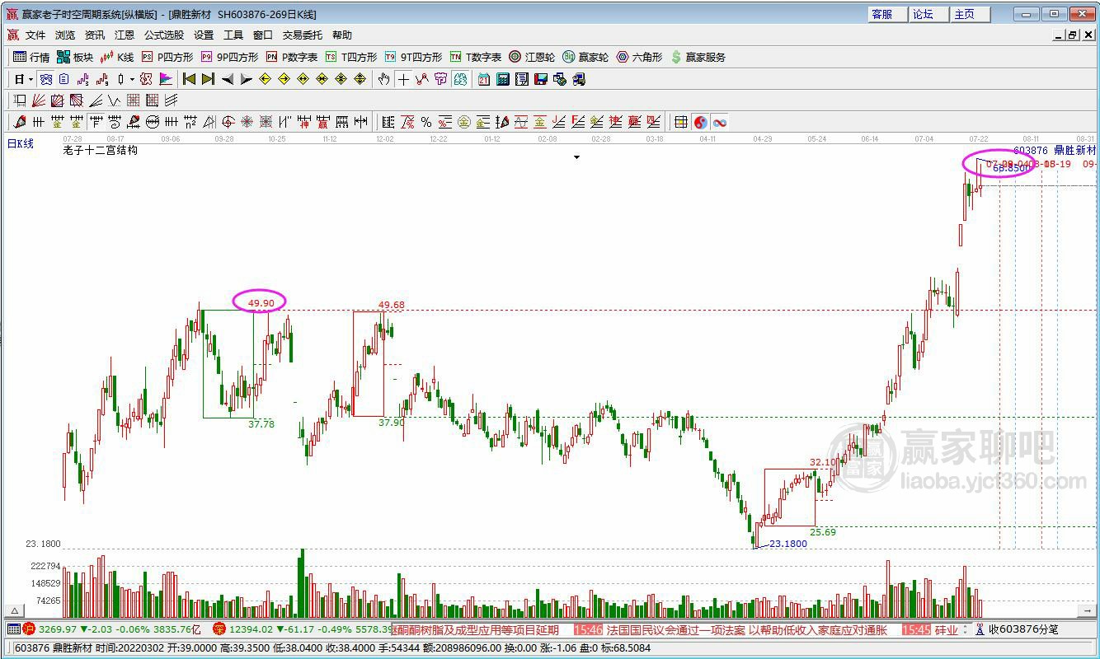Open the P四方形 tool
Screen dimensions: 1100x659
pos(167,57)
